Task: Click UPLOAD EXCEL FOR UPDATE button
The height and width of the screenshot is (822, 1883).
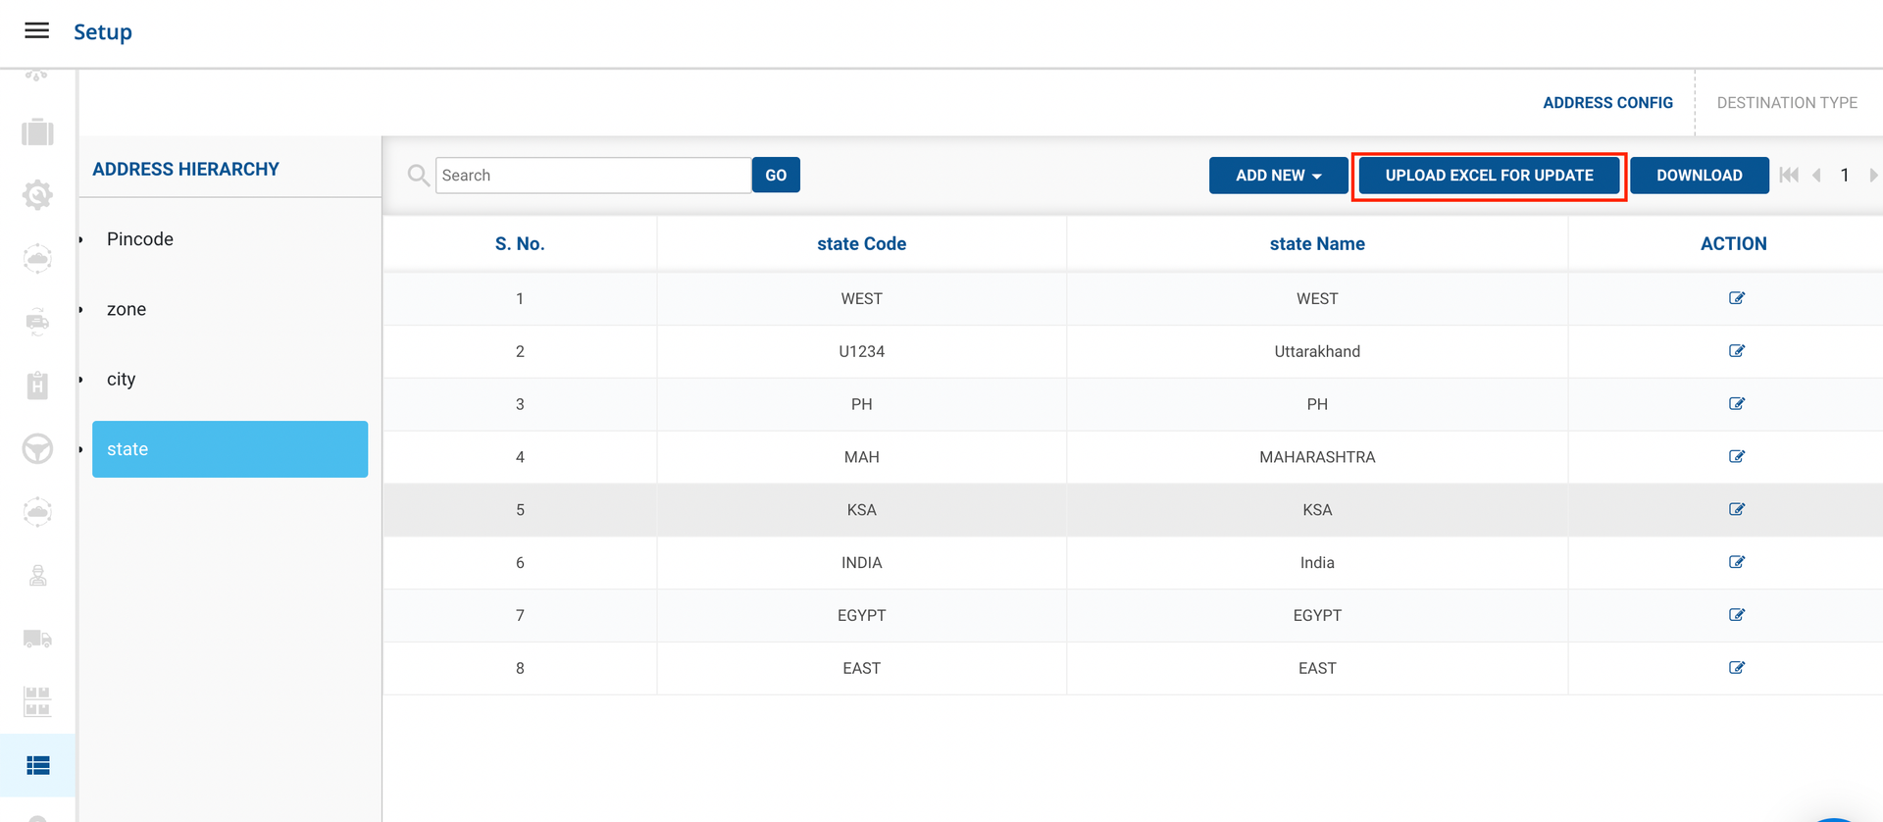Action: coord(1489,176)
